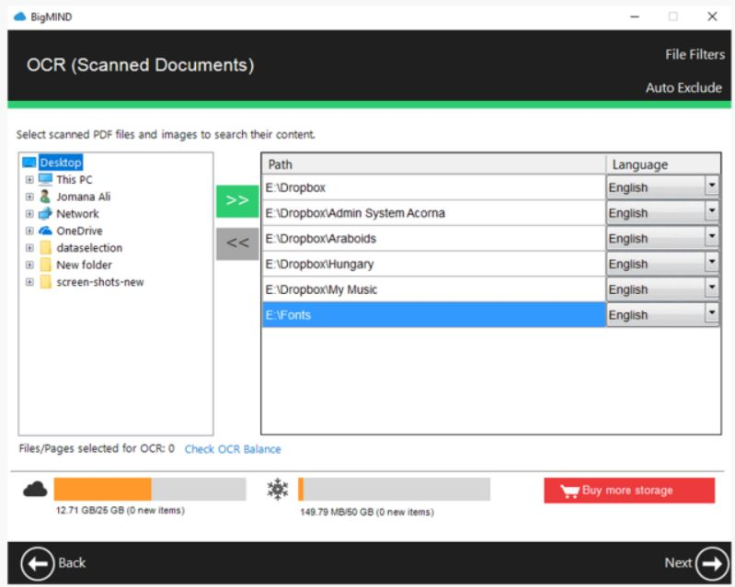735x587 pixels.
Task: Select E:\Dropbox\My Music path row
Action: [x=433, y=289]
